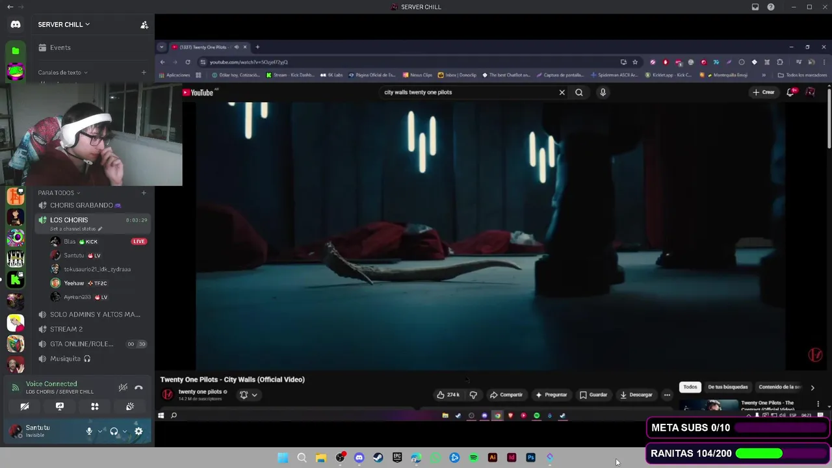Click Set a channel status link

click(x=76, y=229)
